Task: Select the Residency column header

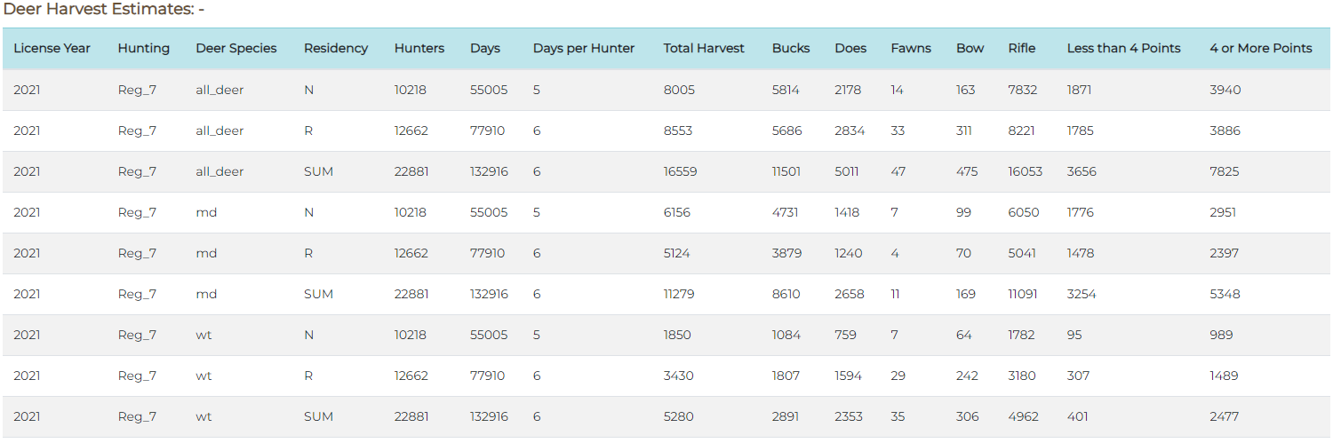Action: tap(336, 49)
